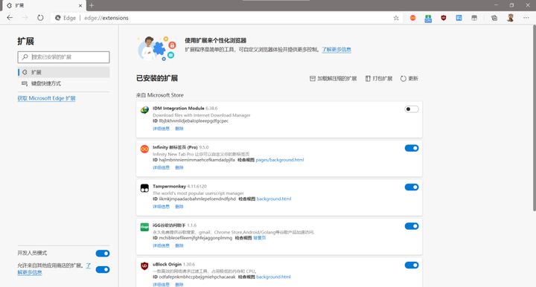
Task: Open the blue square toolbar extension icon
Action: [459, 18]
